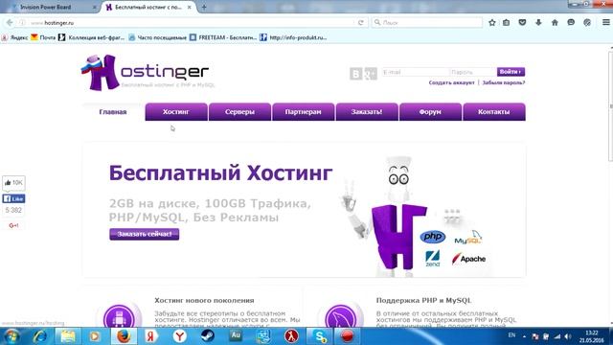Click the Google Plus login icon
613x345 pixels.
pos(371,74)
